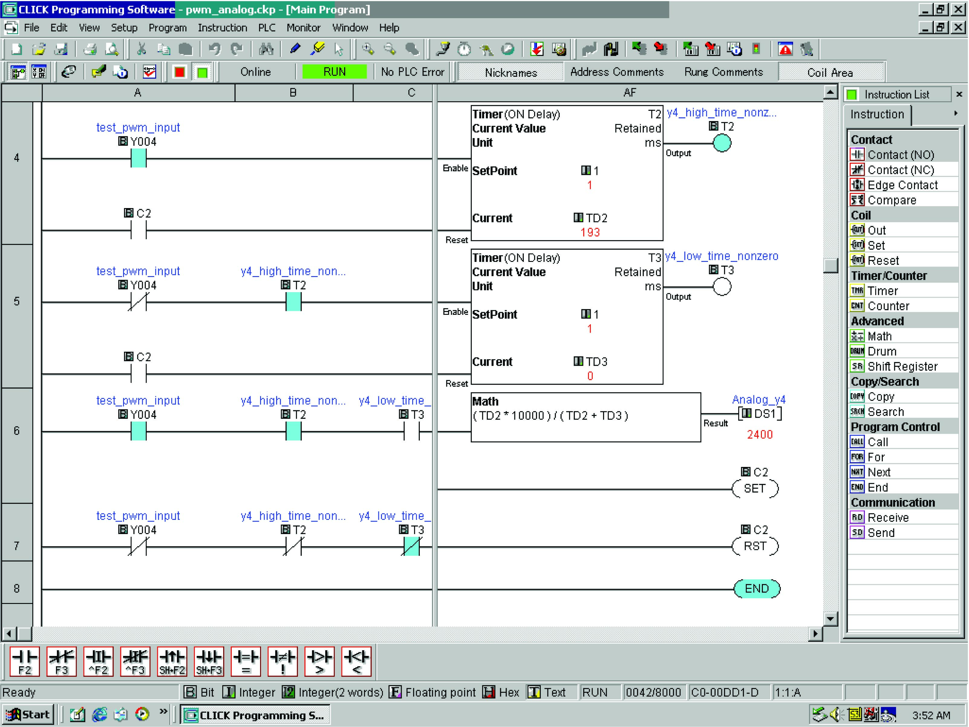Click the greater-than compare shortcut icon
Viewport: 969px width, 727px height.
319,661
